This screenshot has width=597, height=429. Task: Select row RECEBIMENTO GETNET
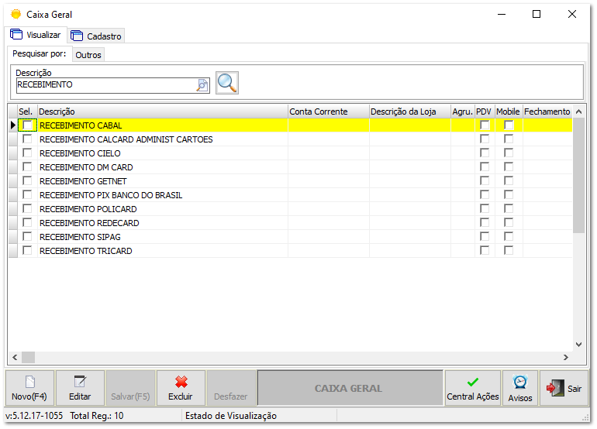(290, 181)
